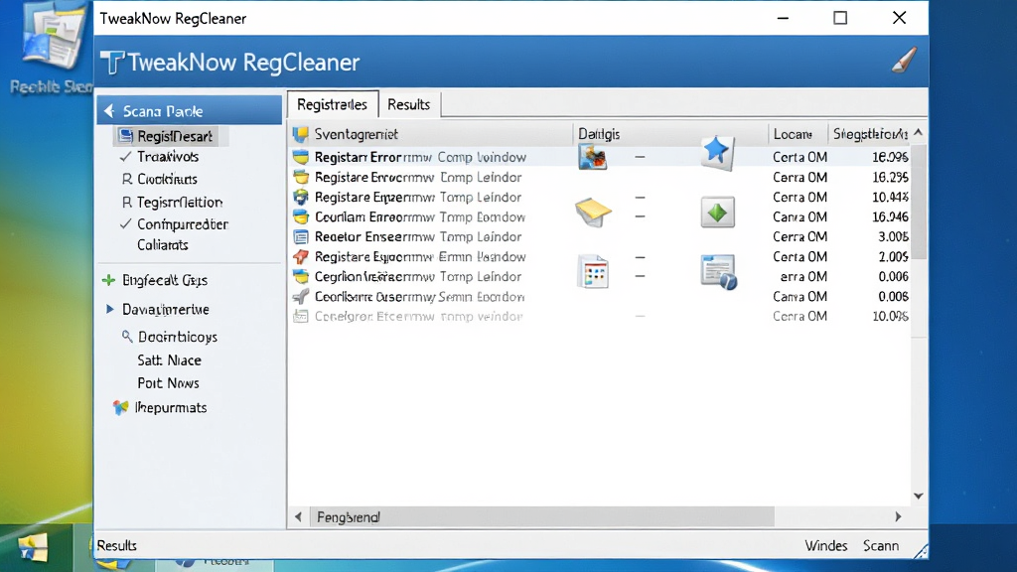This screenshot has width=1017, height=572.
Task: Click the Windes status bar item
Action: point(825,545)
